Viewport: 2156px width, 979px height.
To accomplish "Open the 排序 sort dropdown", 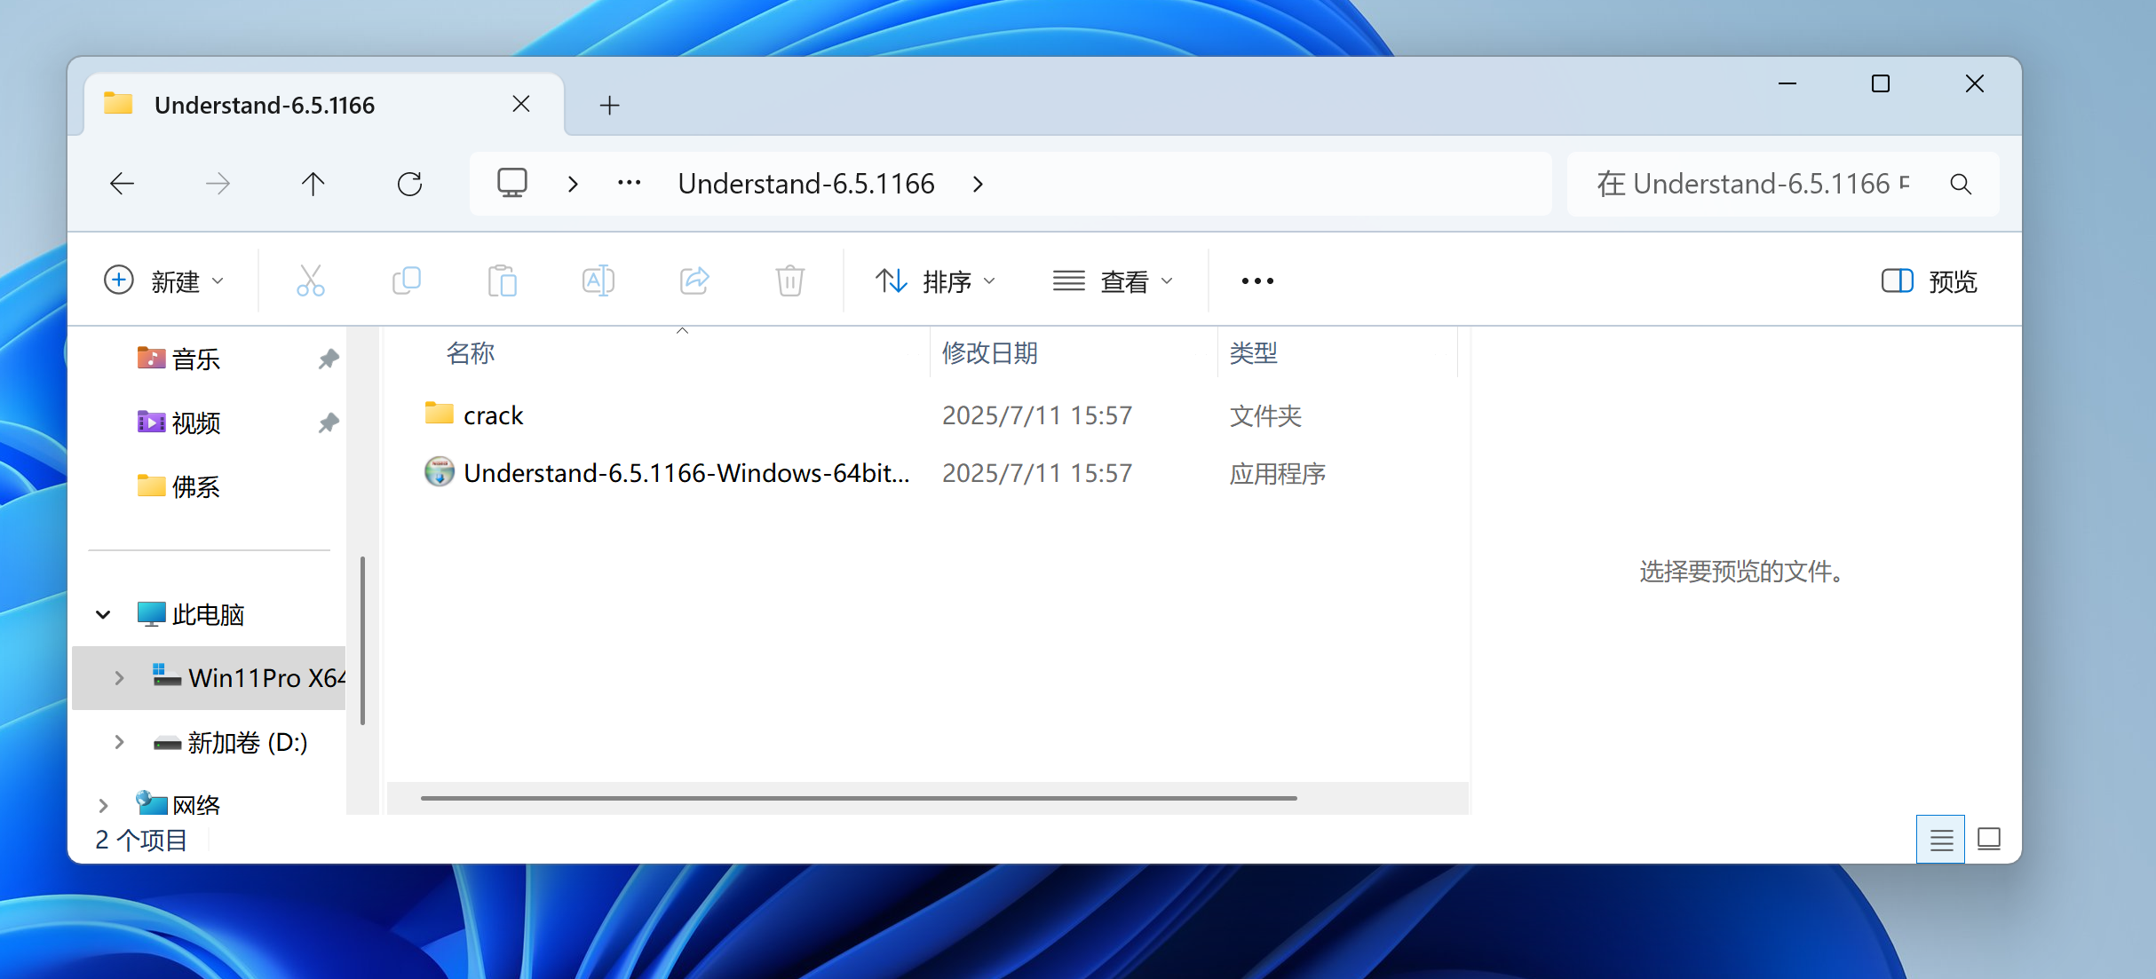I will click(935, 281).
